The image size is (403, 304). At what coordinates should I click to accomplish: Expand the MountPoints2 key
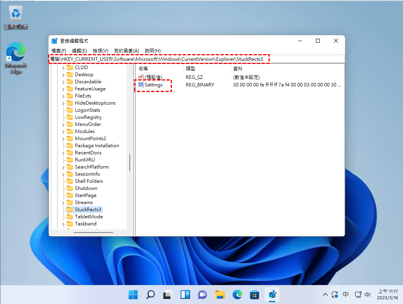pos(63,139)
